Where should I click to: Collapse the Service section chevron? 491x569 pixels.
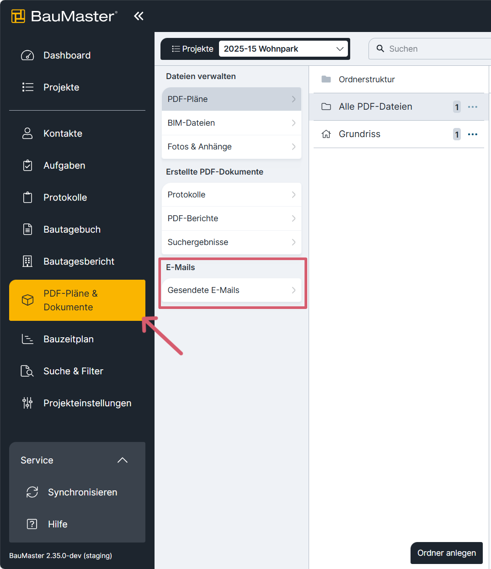pos(123,460)
